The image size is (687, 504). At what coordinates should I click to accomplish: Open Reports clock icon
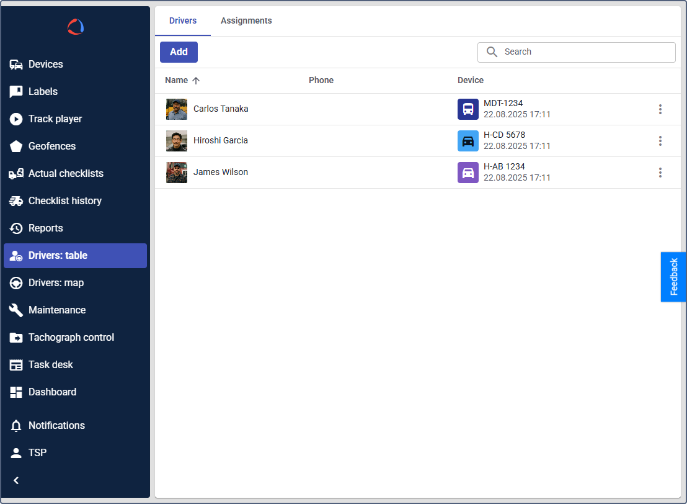pos(16,228)
